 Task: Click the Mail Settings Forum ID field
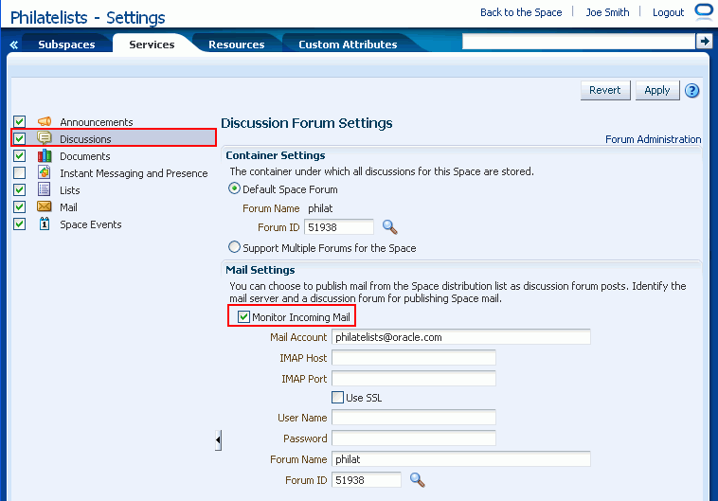coord(367,480)
